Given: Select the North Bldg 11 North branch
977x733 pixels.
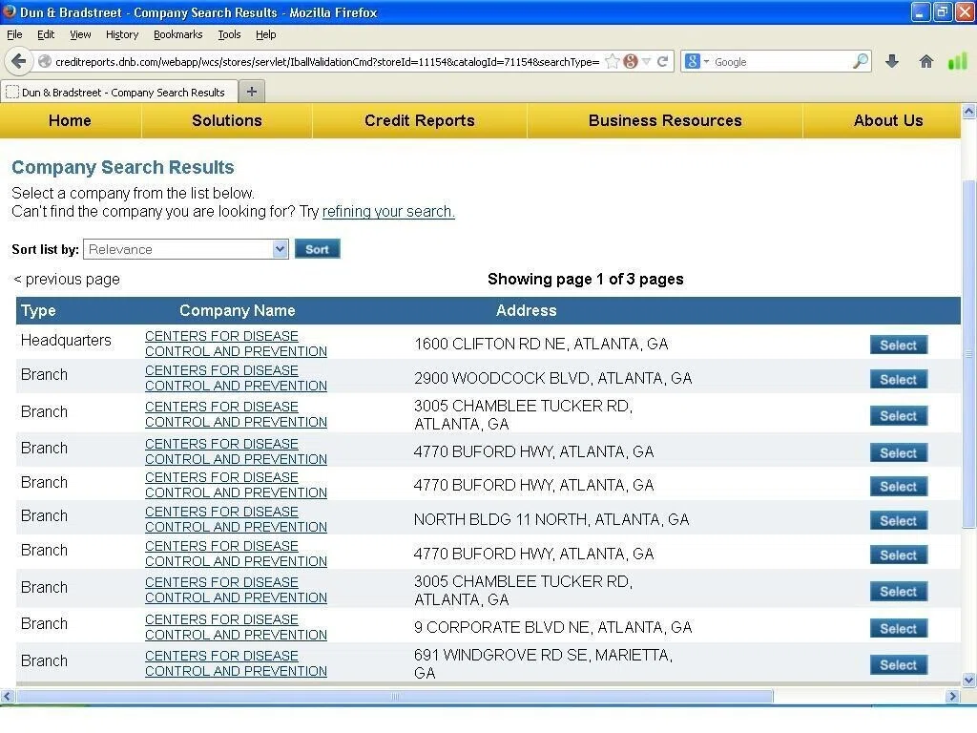Looking at the screenshot, I should pyautogui.click(x=899, y=520).
